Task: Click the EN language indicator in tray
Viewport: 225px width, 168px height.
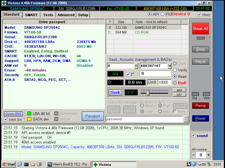Action: coord(204,164)
